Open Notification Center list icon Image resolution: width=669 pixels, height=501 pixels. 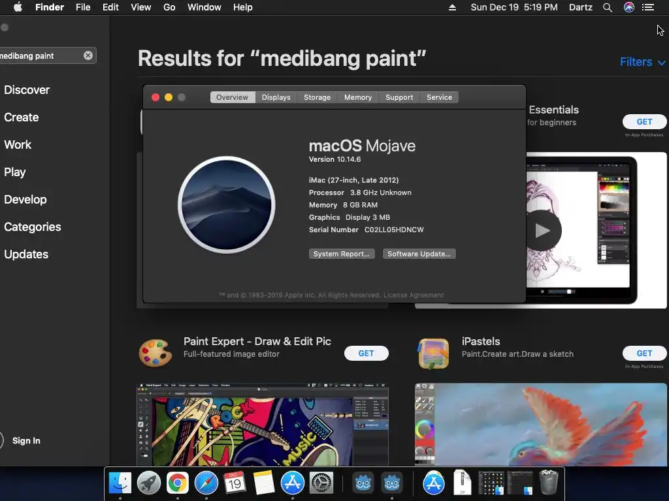point(648,7)
